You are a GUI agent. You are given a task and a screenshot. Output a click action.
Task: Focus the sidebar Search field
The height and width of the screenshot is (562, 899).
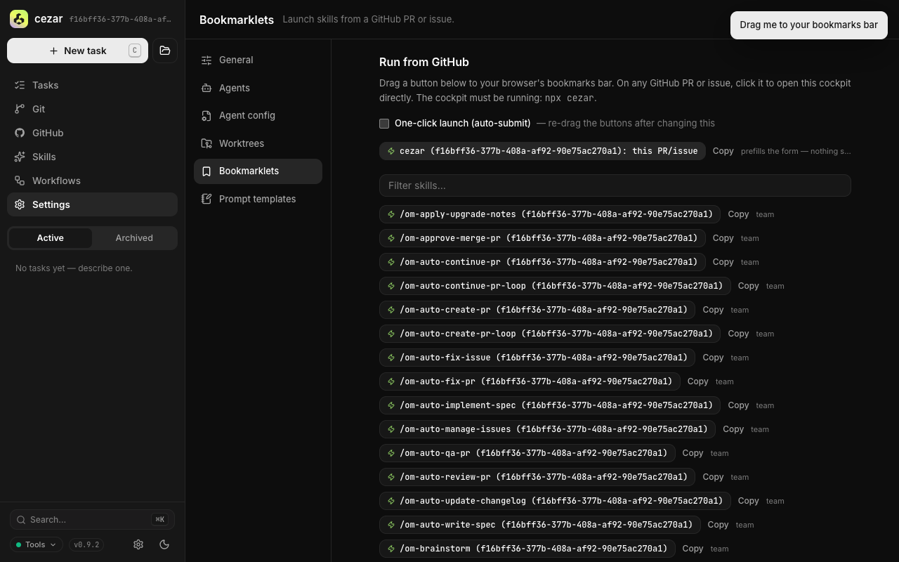[x=92, y=520]
